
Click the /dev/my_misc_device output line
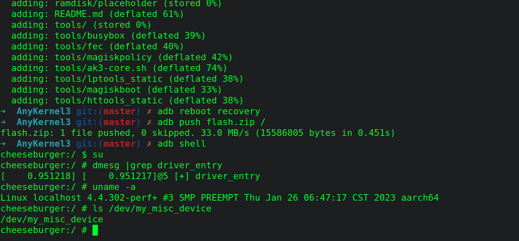point(52,219)
